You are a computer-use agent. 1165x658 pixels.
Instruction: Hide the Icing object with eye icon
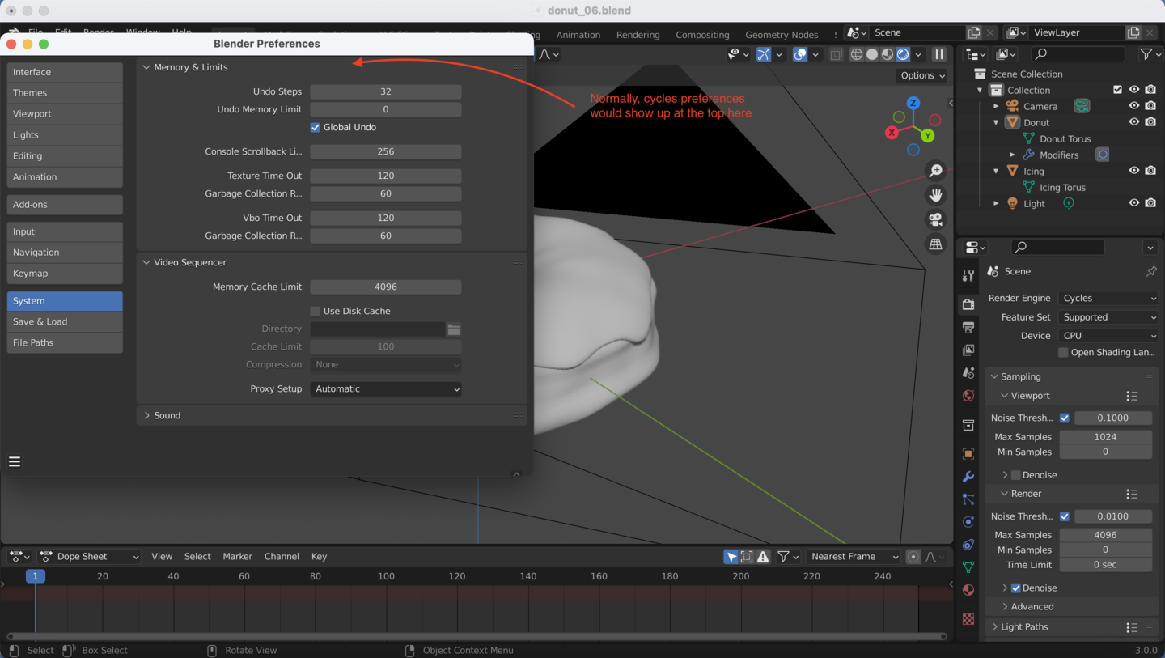[x=1134, y=171]
